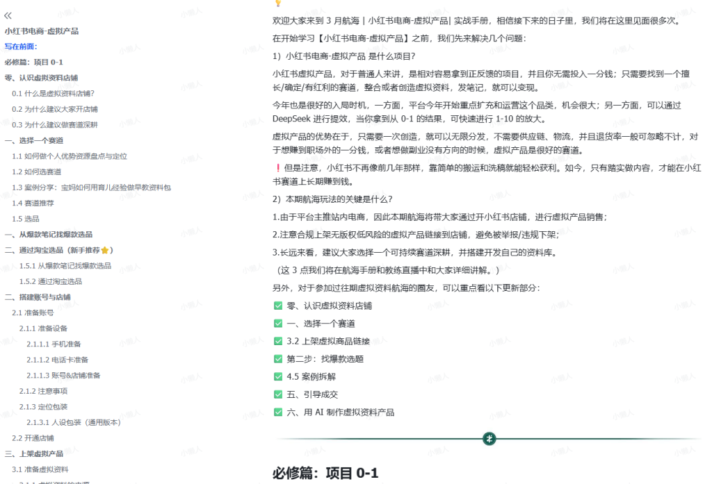
Task: Open 2.1.1.3 账号&店铺准备 in outline
Action: (x=63, y=375)
